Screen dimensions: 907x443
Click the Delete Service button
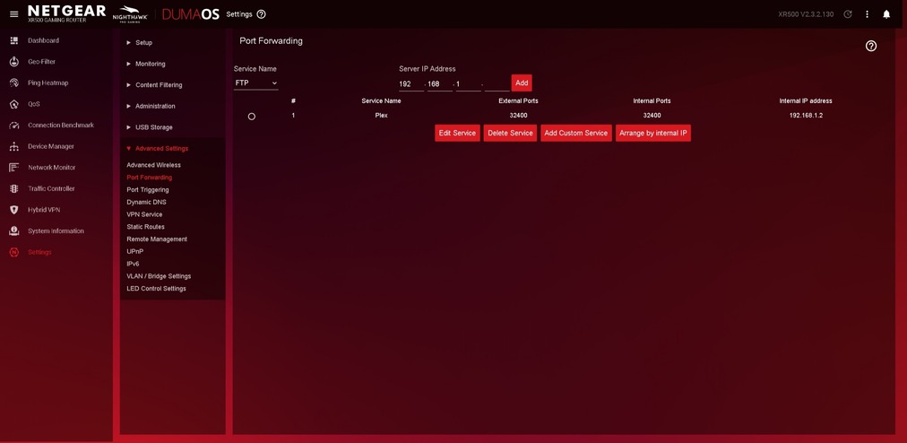click(510, 134)
